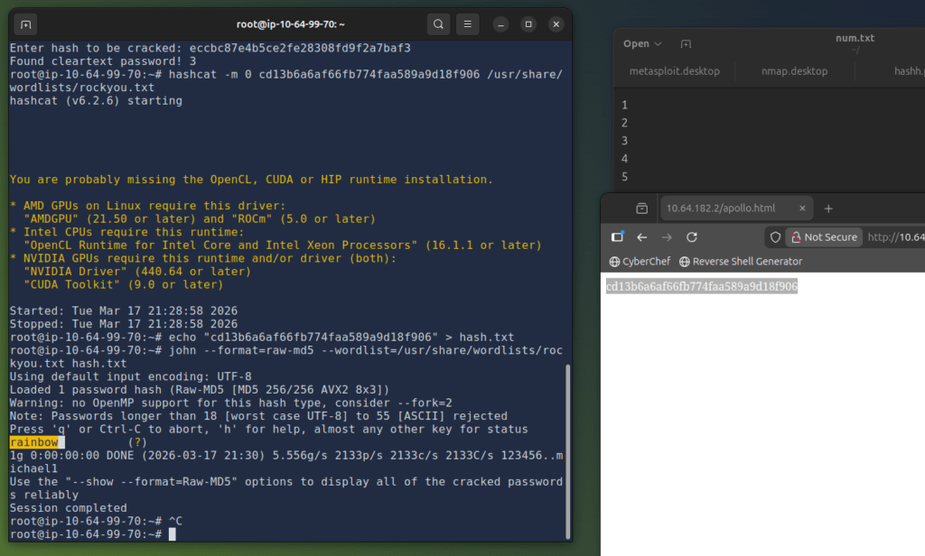Click 'hashcat (v6.2.6) starting' line
This screenshot has width=925, height=556.
pyautogui.click(x=96, y=101)
